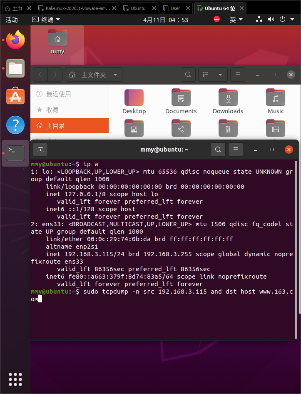The width and height of the screenshot is (301, 394).
Task: Expand the system menu arrow
Action: click(x=292, y=19)
